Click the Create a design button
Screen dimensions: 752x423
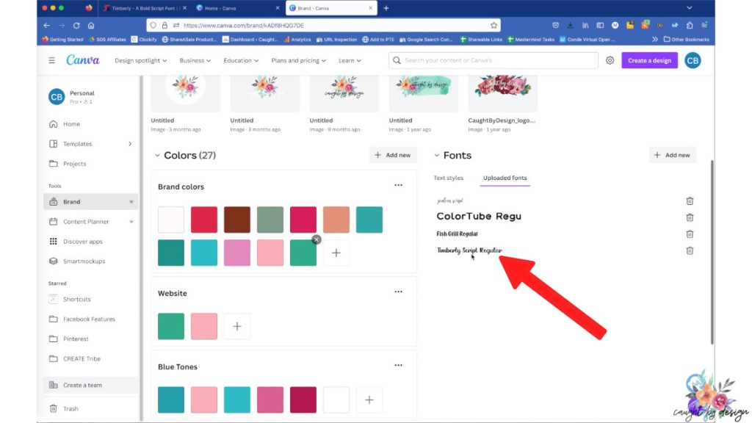pos(649,60)
